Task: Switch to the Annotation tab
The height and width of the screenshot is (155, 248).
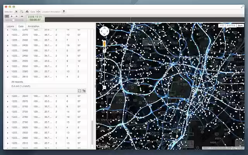Action: tap(34, 26)
